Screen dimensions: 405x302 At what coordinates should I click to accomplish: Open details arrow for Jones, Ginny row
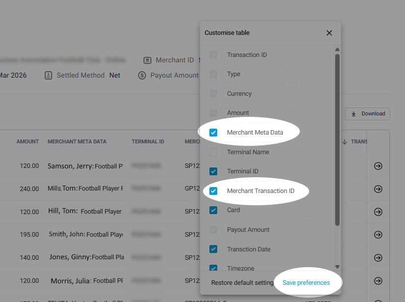point(378,258)
